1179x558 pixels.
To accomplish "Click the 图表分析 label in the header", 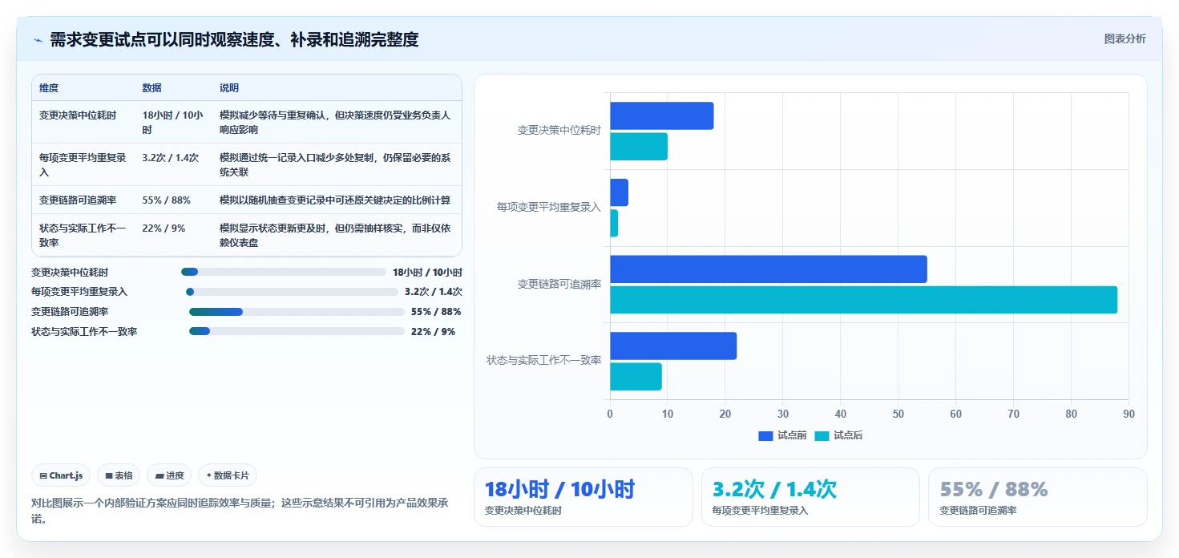I will [1124, 38].
